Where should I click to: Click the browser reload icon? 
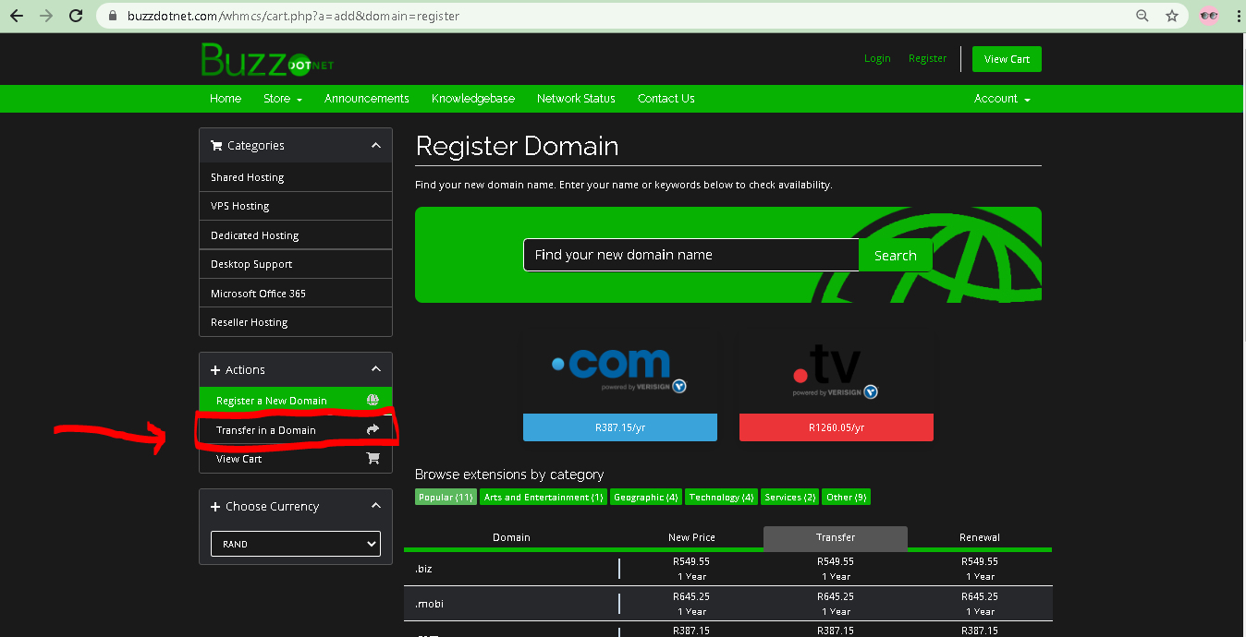[76, 16]
